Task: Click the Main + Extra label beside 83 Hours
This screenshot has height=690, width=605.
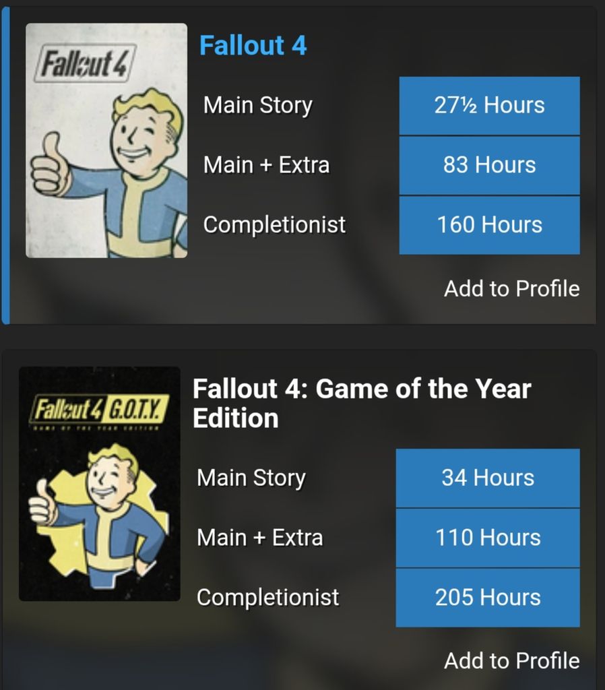Action: tap(267, 165)
